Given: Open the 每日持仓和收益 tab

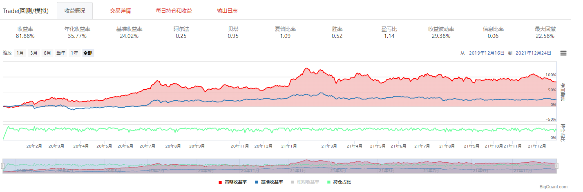Looking at the screenshot, I should 174,11.
